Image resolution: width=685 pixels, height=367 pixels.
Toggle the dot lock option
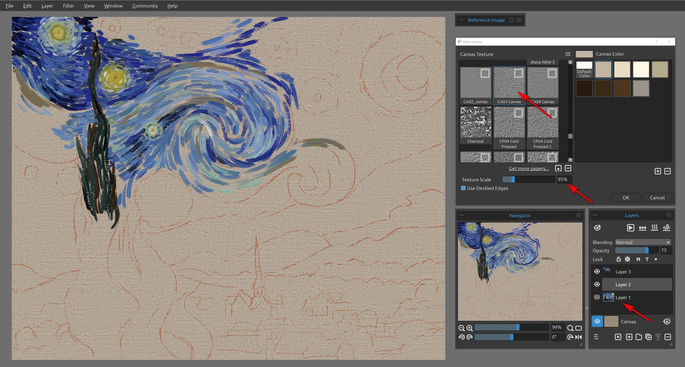click(x=656, y=259)
